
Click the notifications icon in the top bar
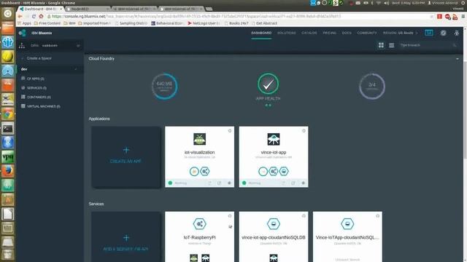[429, 33]
